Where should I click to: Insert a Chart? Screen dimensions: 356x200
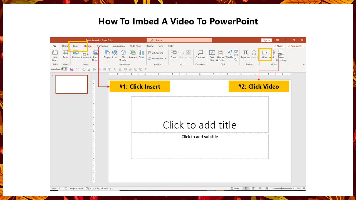(x=141, y=54)
